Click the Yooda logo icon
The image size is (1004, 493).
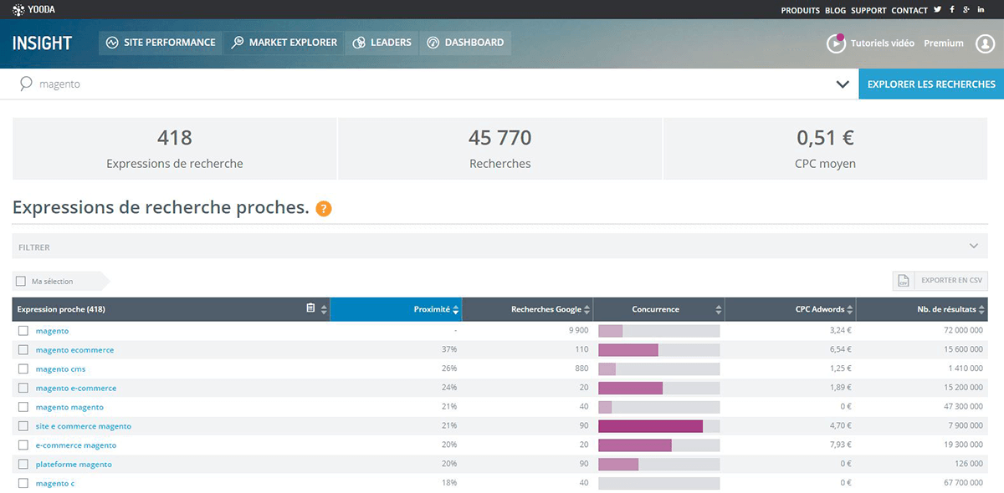click(x=18, y=10)
